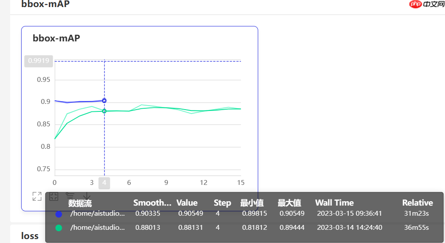The height and width of the screenshot is (243, 445).
Task: Click the Smooth... column header
Action: click(152, 203)
